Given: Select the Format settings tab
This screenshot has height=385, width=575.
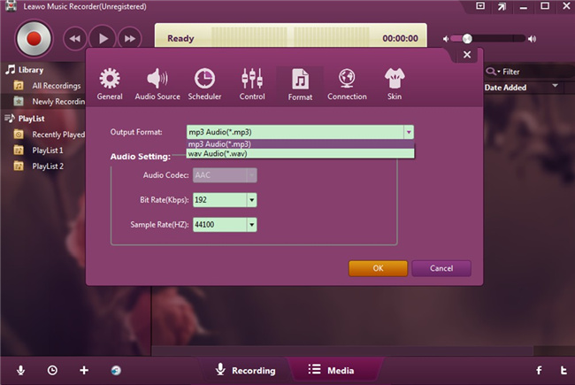Looking at the screenshot, I should [x=300, y=85].
